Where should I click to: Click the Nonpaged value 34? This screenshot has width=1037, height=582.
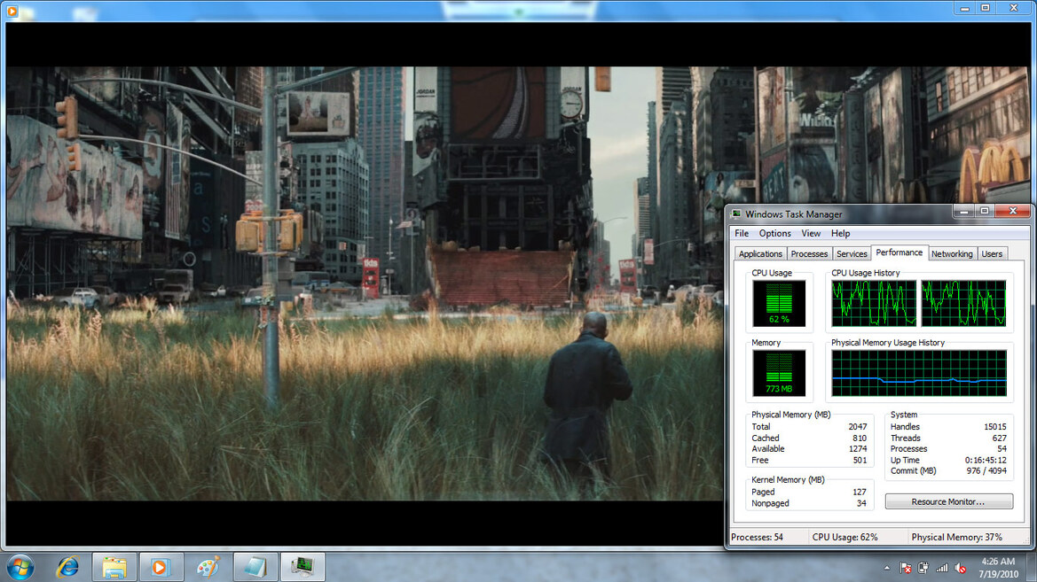coord(861,503)
